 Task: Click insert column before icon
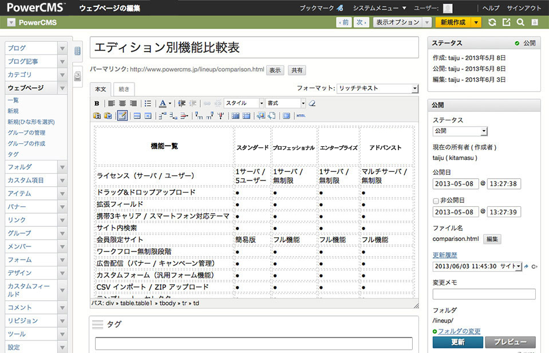(x=199, y=116)
